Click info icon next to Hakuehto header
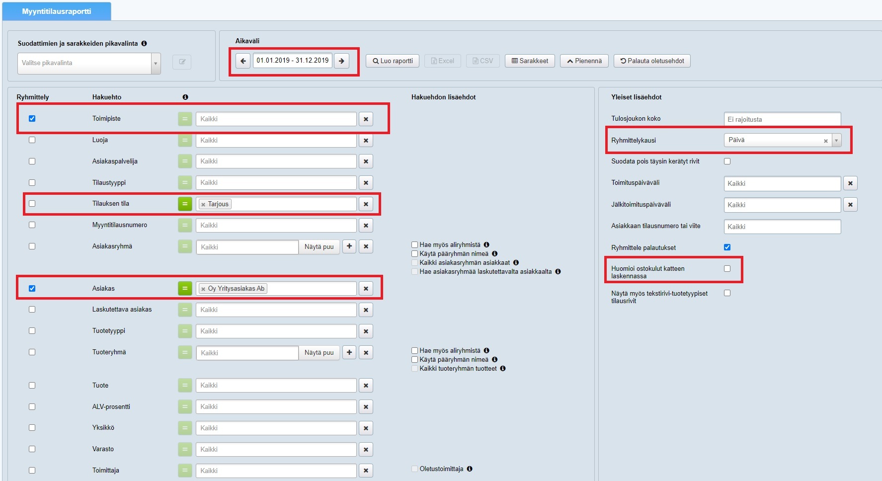The image size is (882, 481). point(185,97)
